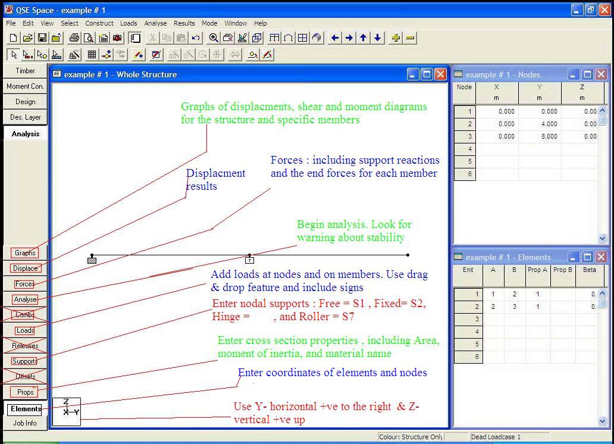Image resolution: width=614 pixels, height=444 pixels.
Task: Select the plane frame view icon
Action: point(274,38)
